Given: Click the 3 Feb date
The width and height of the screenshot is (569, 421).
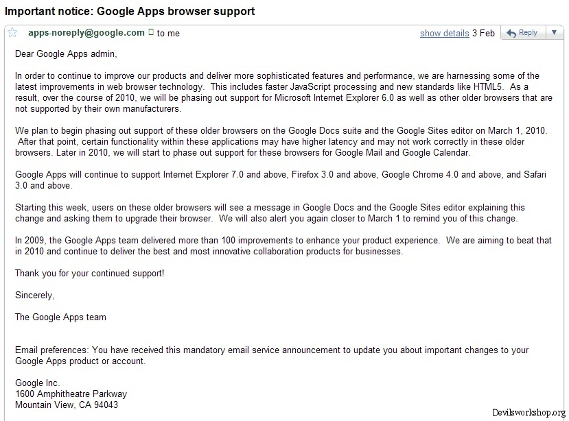Looking at the screenshot, I should click(x=483, y=34).
